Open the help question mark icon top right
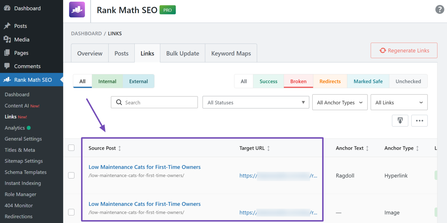Image resolution: width=447 pixels, height=223 pixels. point(439,10)
